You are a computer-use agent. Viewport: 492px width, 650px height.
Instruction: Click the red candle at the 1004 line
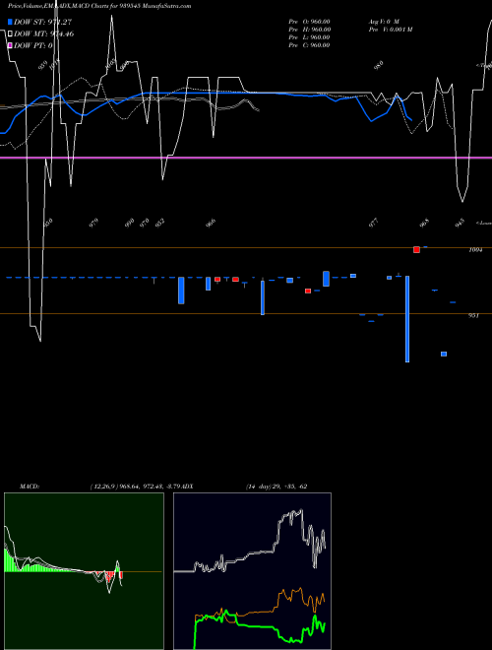coord(416,249)
